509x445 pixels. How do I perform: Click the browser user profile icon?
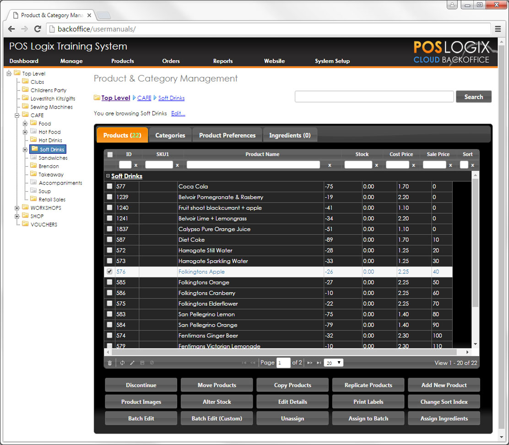(452, 5)
